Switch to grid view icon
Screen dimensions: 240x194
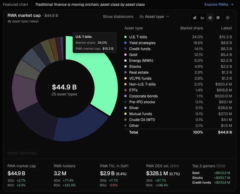218,18
